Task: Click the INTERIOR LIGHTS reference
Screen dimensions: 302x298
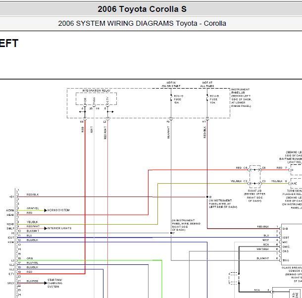Action: click(59, 228)
